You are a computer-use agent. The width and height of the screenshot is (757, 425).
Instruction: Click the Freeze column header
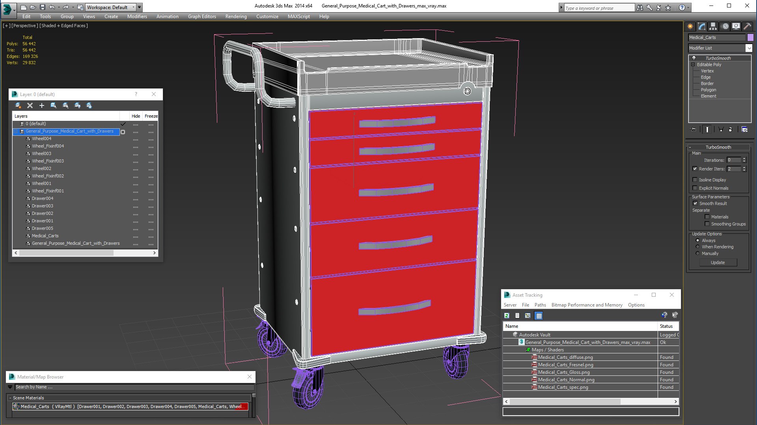[x=151, y=116]
